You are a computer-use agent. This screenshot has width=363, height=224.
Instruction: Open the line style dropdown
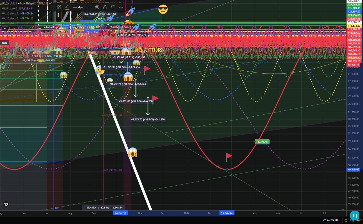click(89, 7)
